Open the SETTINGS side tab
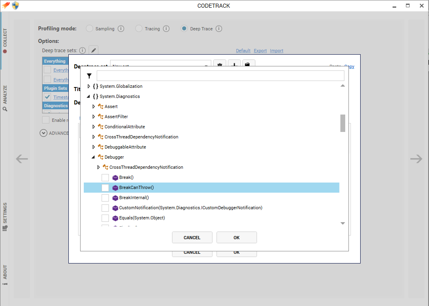 point(4,217)
